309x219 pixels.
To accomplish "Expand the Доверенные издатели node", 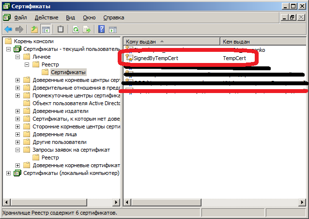I will click(x=17, y=111).
